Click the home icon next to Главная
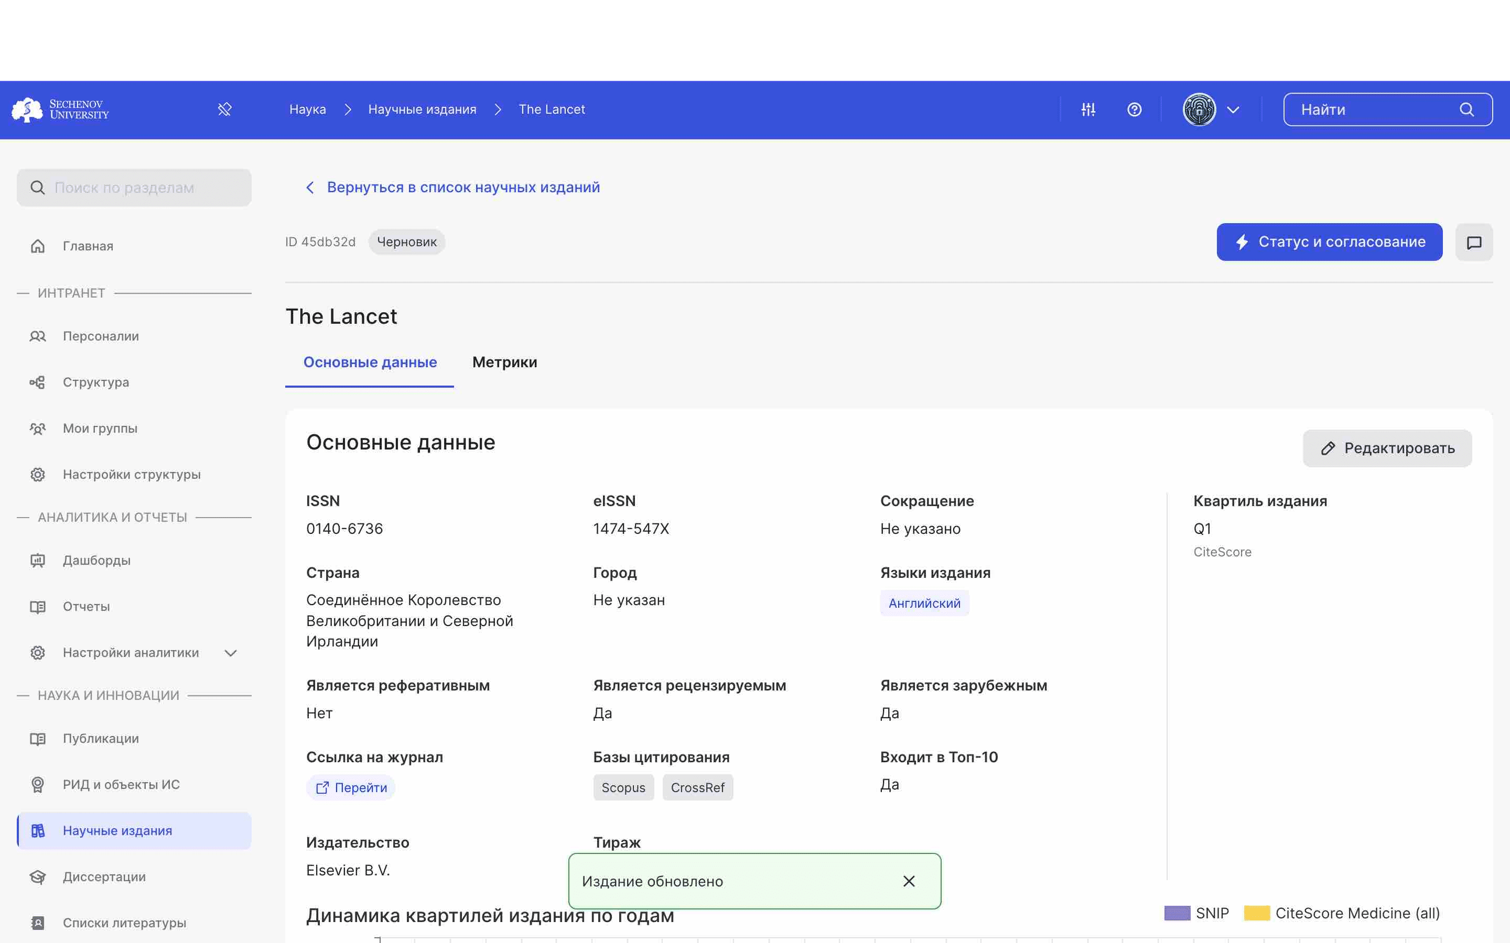Image resolution: width=1510 pixels, height=943 pixels. [38, 246]
